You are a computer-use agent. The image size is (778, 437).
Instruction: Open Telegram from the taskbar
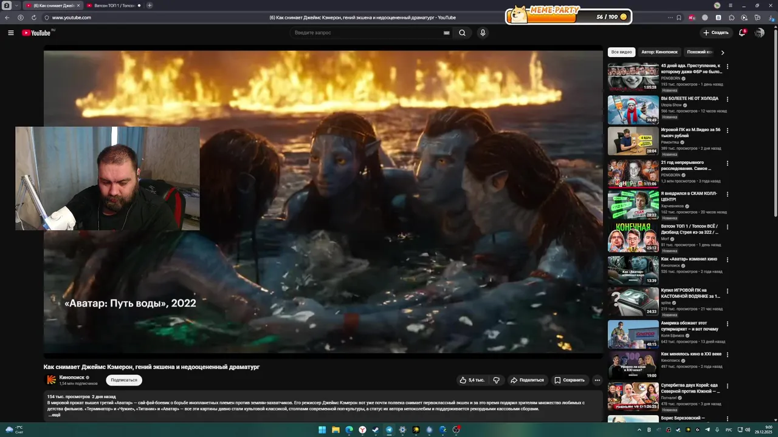tap(389, 430)
